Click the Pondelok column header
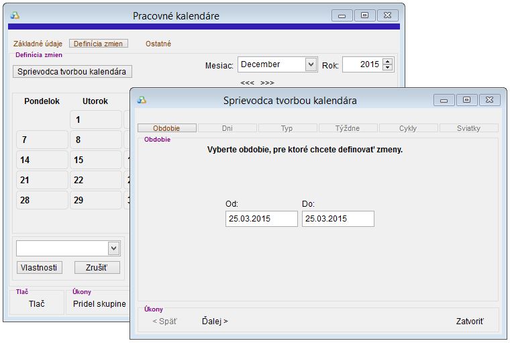510x343 pixels. point(42,101)
